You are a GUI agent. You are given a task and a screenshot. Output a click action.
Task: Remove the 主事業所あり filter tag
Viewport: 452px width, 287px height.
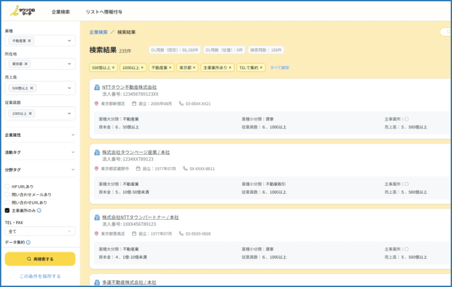point(230,68)
